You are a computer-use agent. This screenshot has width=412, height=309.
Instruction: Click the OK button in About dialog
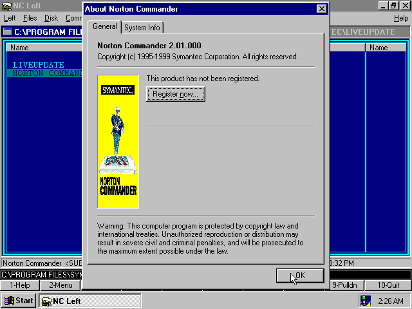(x=300, y=276)
